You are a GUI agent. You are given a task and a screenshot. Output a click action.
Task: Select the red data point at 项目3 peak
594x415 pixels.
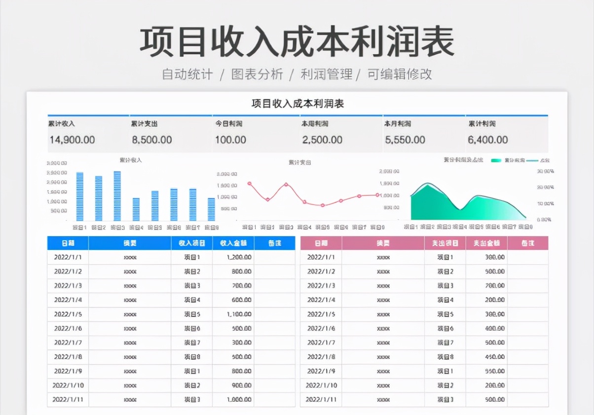click(x=286, y=184)
